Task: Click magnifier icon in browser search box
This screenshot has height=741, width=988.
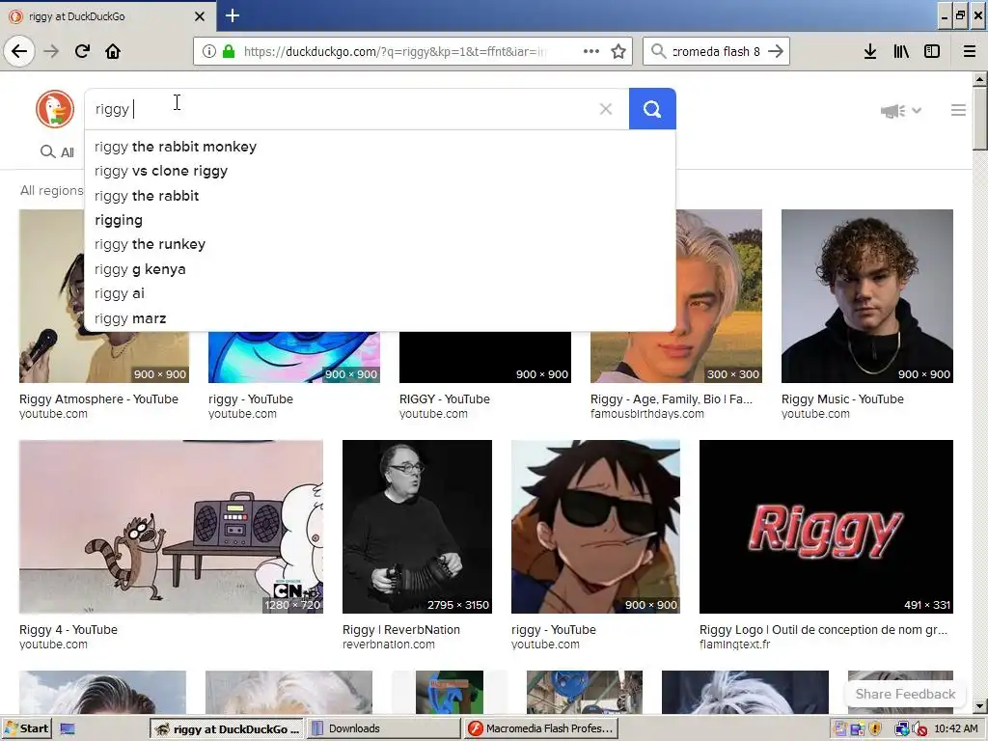Action: pyautogui.click(x=658, y=51)
